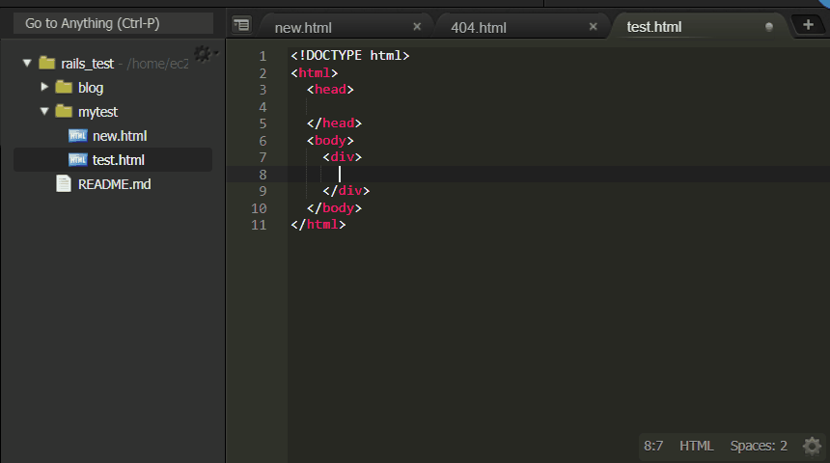
Task: Click line number 1 in gutter
Action: [x=263, y=56]
